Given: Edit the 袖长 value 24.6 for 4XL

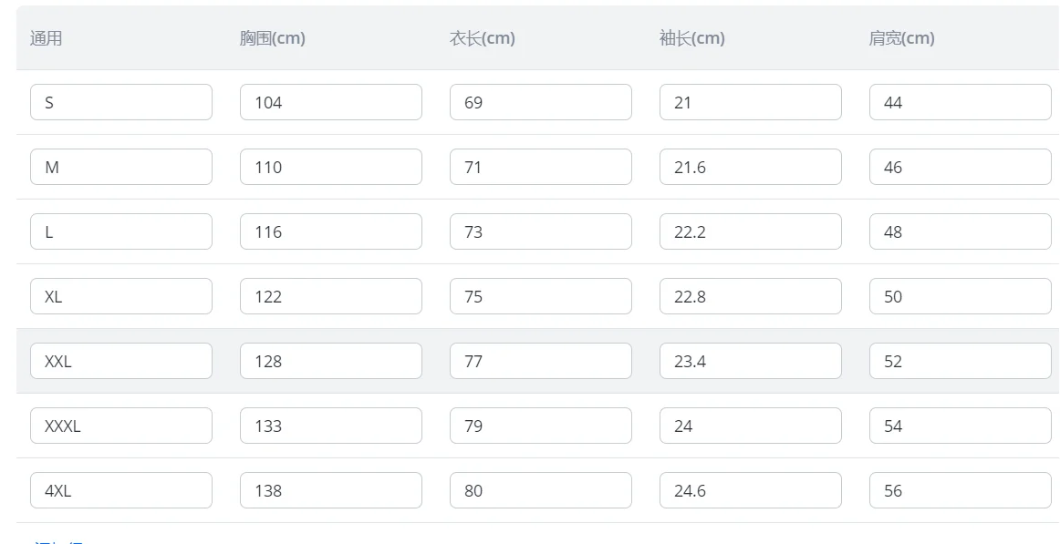Looking at the screenshot, I should coord(750,490).
